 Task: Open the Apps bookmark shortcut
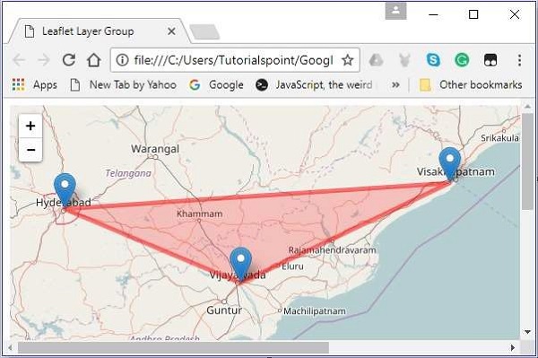pos(34,84)
